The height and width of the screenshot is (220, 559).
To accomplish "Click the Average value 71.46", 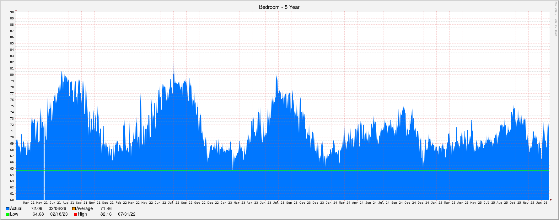I will [106, 209].
